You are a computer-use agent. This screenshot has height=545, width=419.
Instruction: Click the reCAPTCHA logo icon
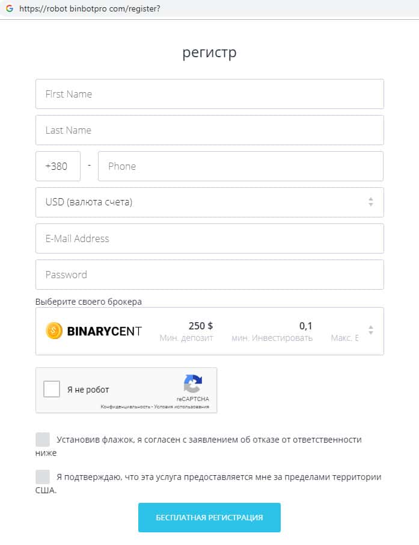[x=193, y=384]
